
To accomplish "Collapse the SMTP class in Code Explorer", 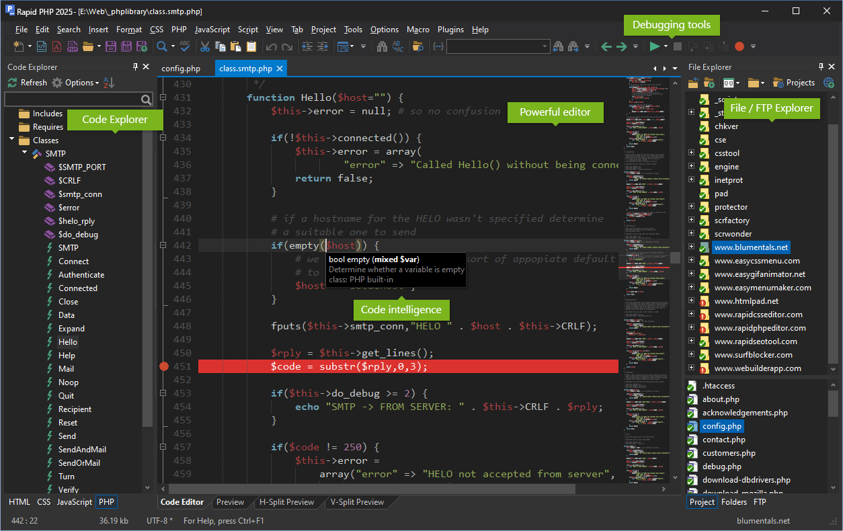I will (x=23, y=153).
